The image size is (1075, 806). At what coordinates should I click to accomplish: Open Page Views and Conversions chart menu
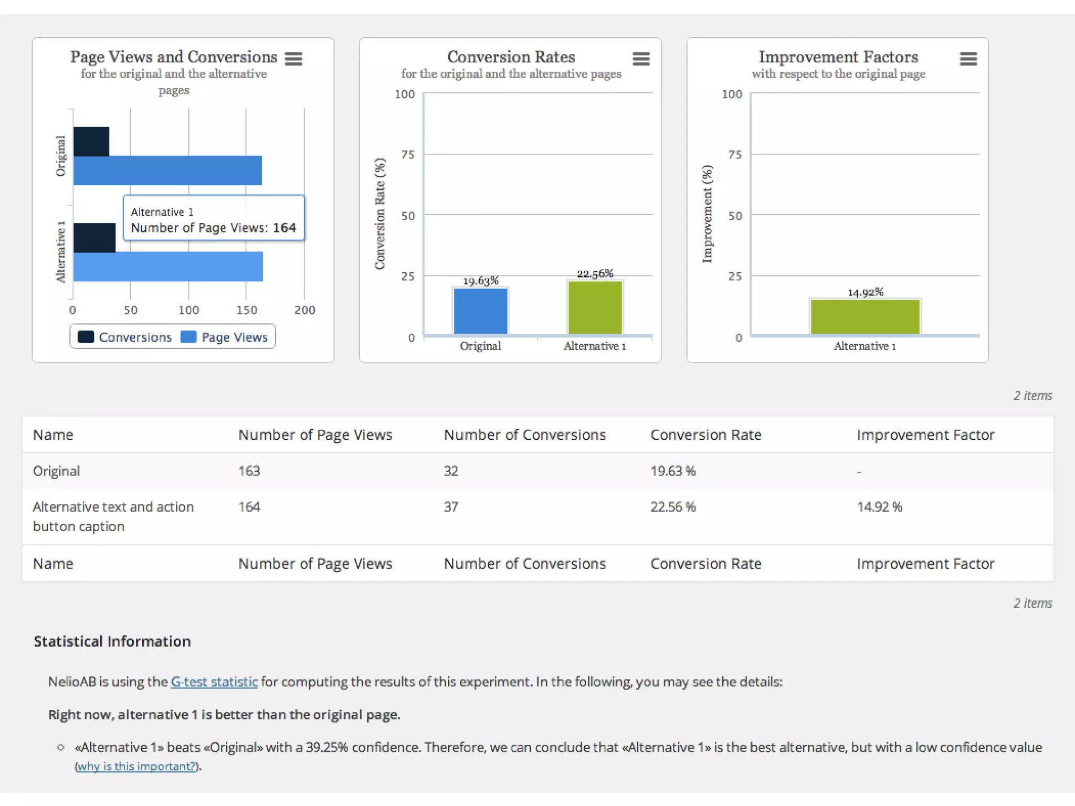(x=293, y=58)
